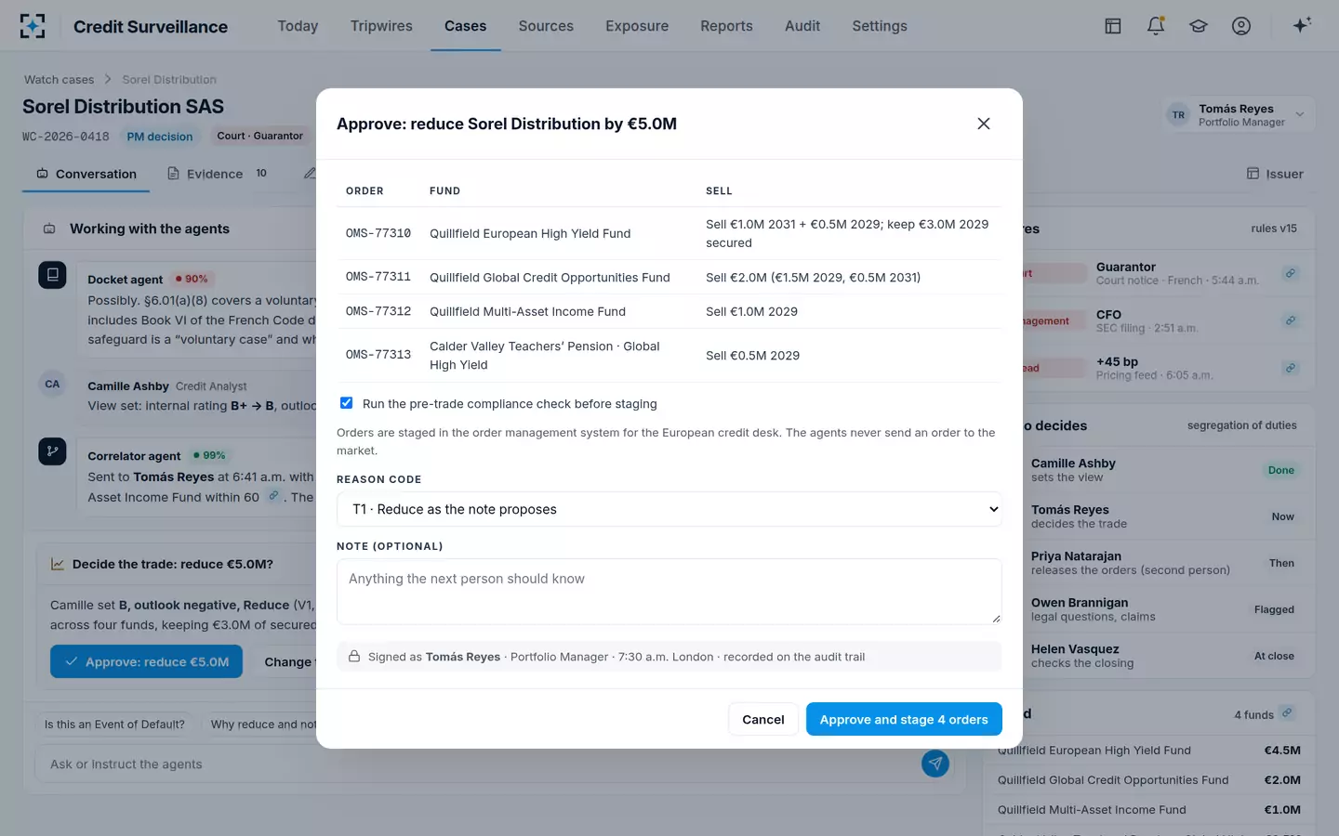
Task: Open the link icon on the CFO row
Action: pos(1291,320)
